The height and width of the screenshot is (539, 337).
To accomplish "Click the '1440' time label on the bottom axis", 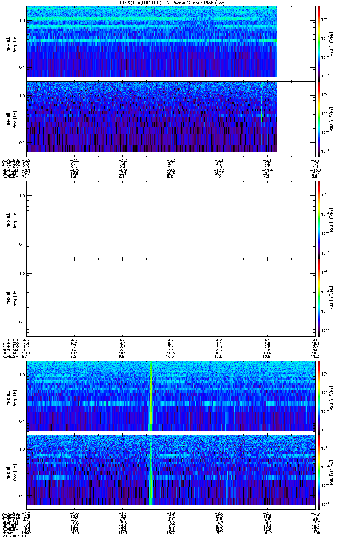I will click(122, 532).
